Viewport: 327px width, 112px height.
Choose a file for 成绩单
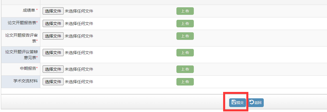coord(53,11)
